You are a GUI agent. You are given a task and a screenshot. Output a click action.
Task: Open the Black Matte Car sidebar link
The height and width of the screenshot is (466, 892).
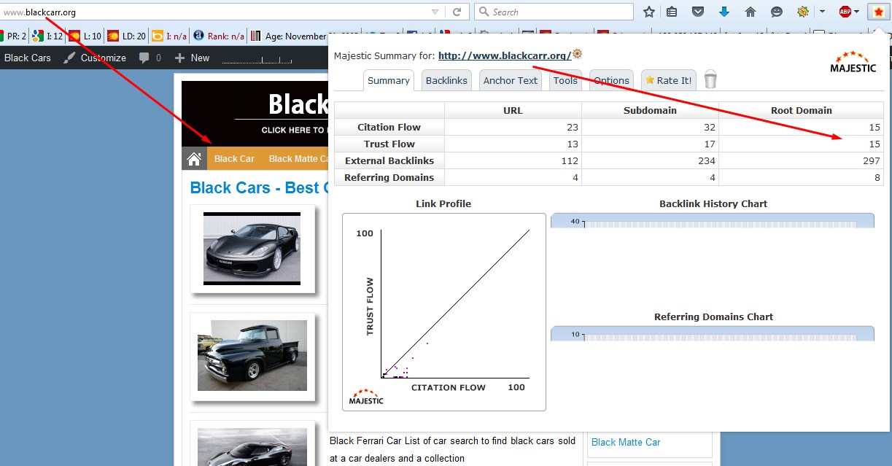click(626, 442)
